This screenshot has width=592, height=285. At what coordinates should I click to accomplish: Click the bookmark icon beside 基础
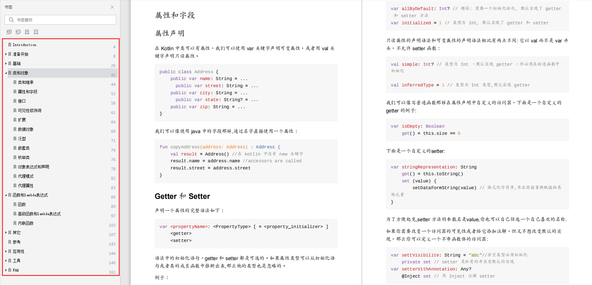[10, 63]
